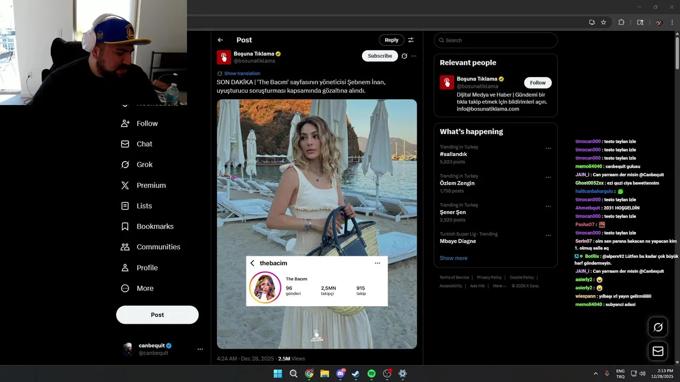The image size is (680, 382).
Task: Click the ENG TRQ language indicator
Action: (x=620, y=374)
